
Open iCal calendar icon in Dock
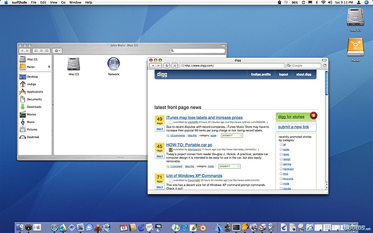click(124, 228)
